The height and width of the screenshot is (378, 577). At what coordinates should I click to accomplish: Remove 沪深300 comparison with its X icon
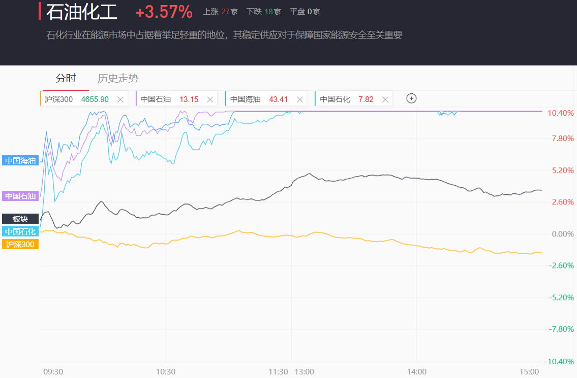click(120, 99)
